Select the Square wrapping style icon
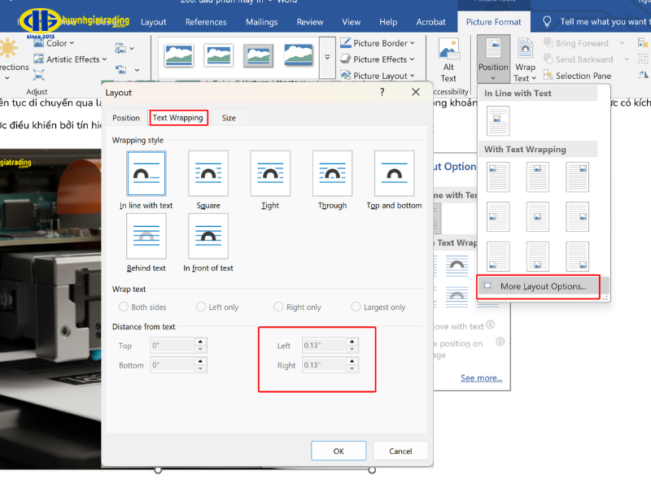The width and height of the screenshot is (651, 488). (x=208, y=172)
